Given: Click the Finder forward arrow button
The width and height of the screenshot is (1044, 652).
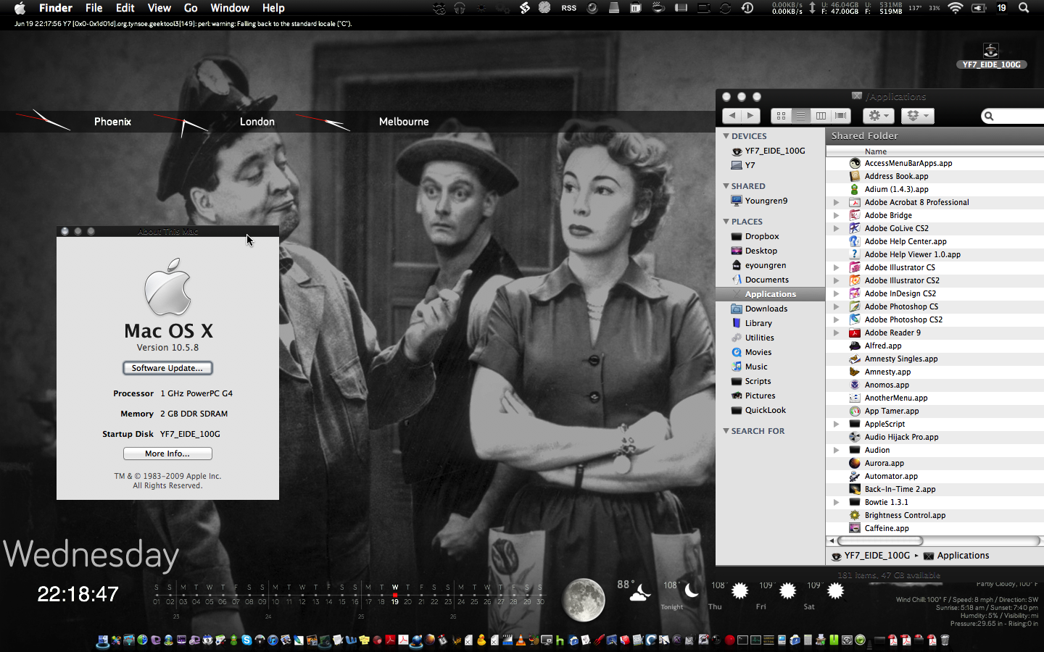Looking at the screenshot, I should (750, 115).
